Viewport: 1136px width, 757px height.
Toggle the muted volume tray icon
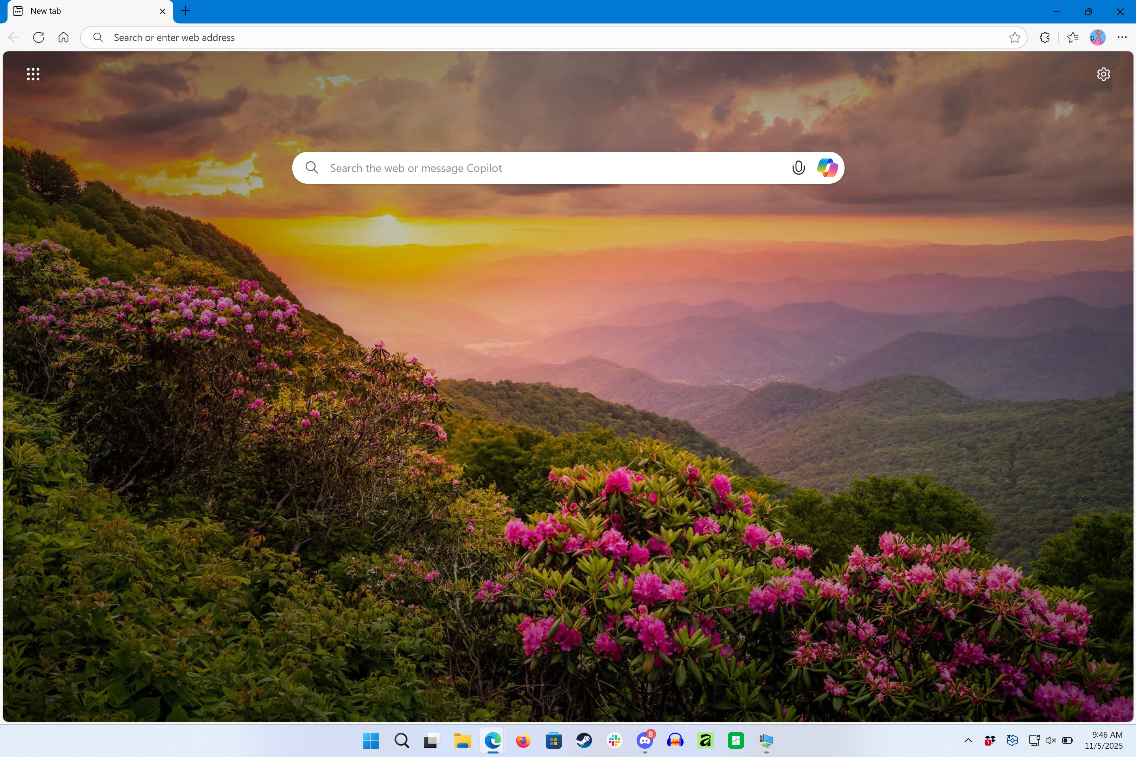click(1050, 740)
